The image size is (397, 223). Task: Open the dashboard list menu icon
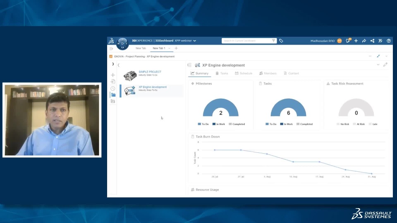pos(111,48)
